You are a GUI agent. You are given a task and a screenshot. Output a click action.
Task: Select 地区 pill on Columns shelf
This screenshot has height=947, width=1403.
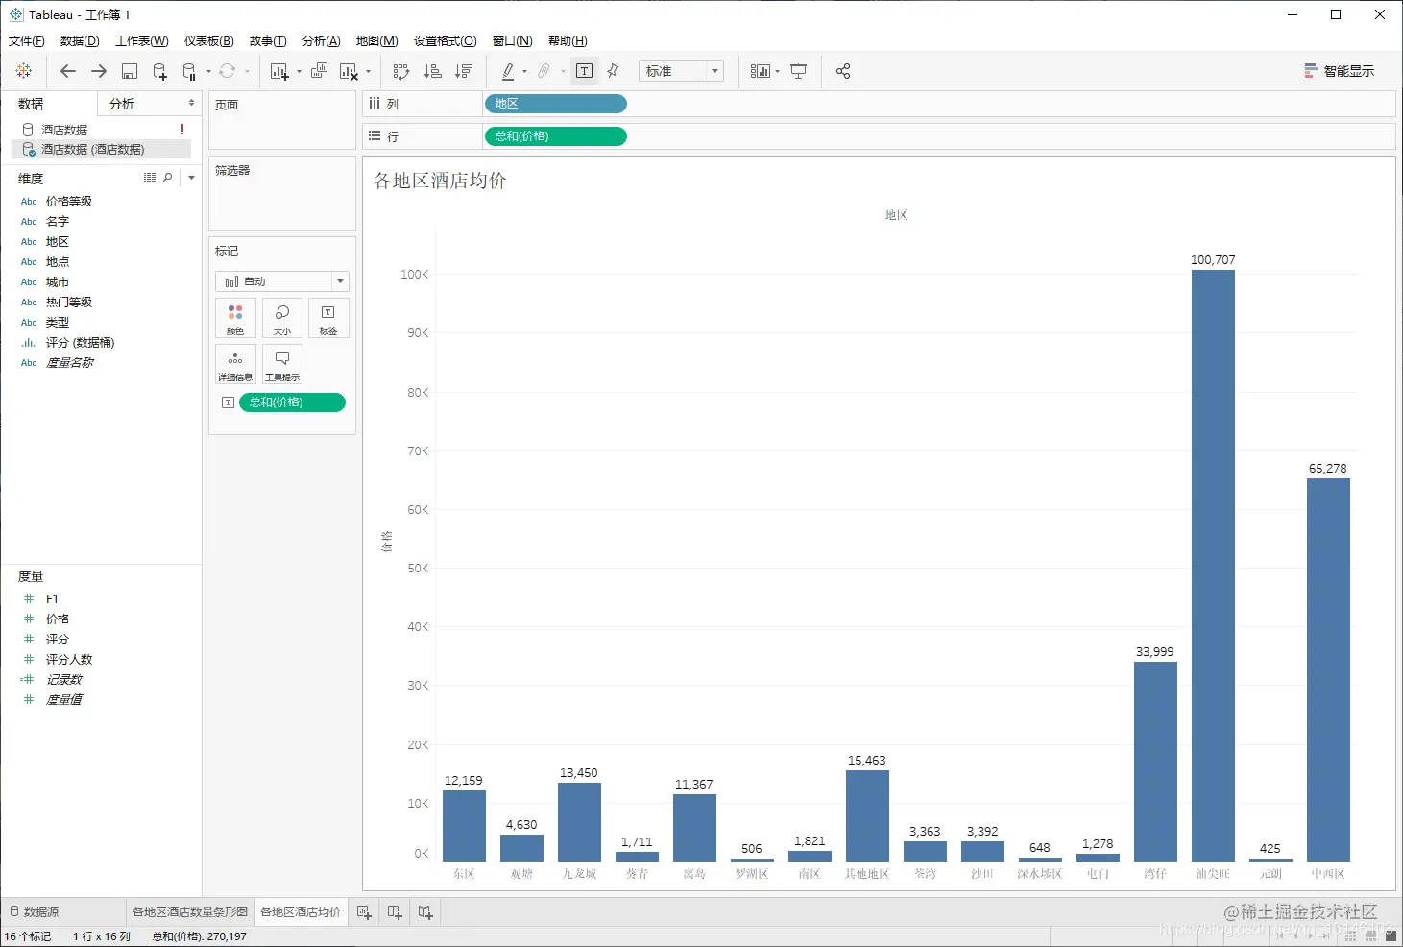(555, 104)
